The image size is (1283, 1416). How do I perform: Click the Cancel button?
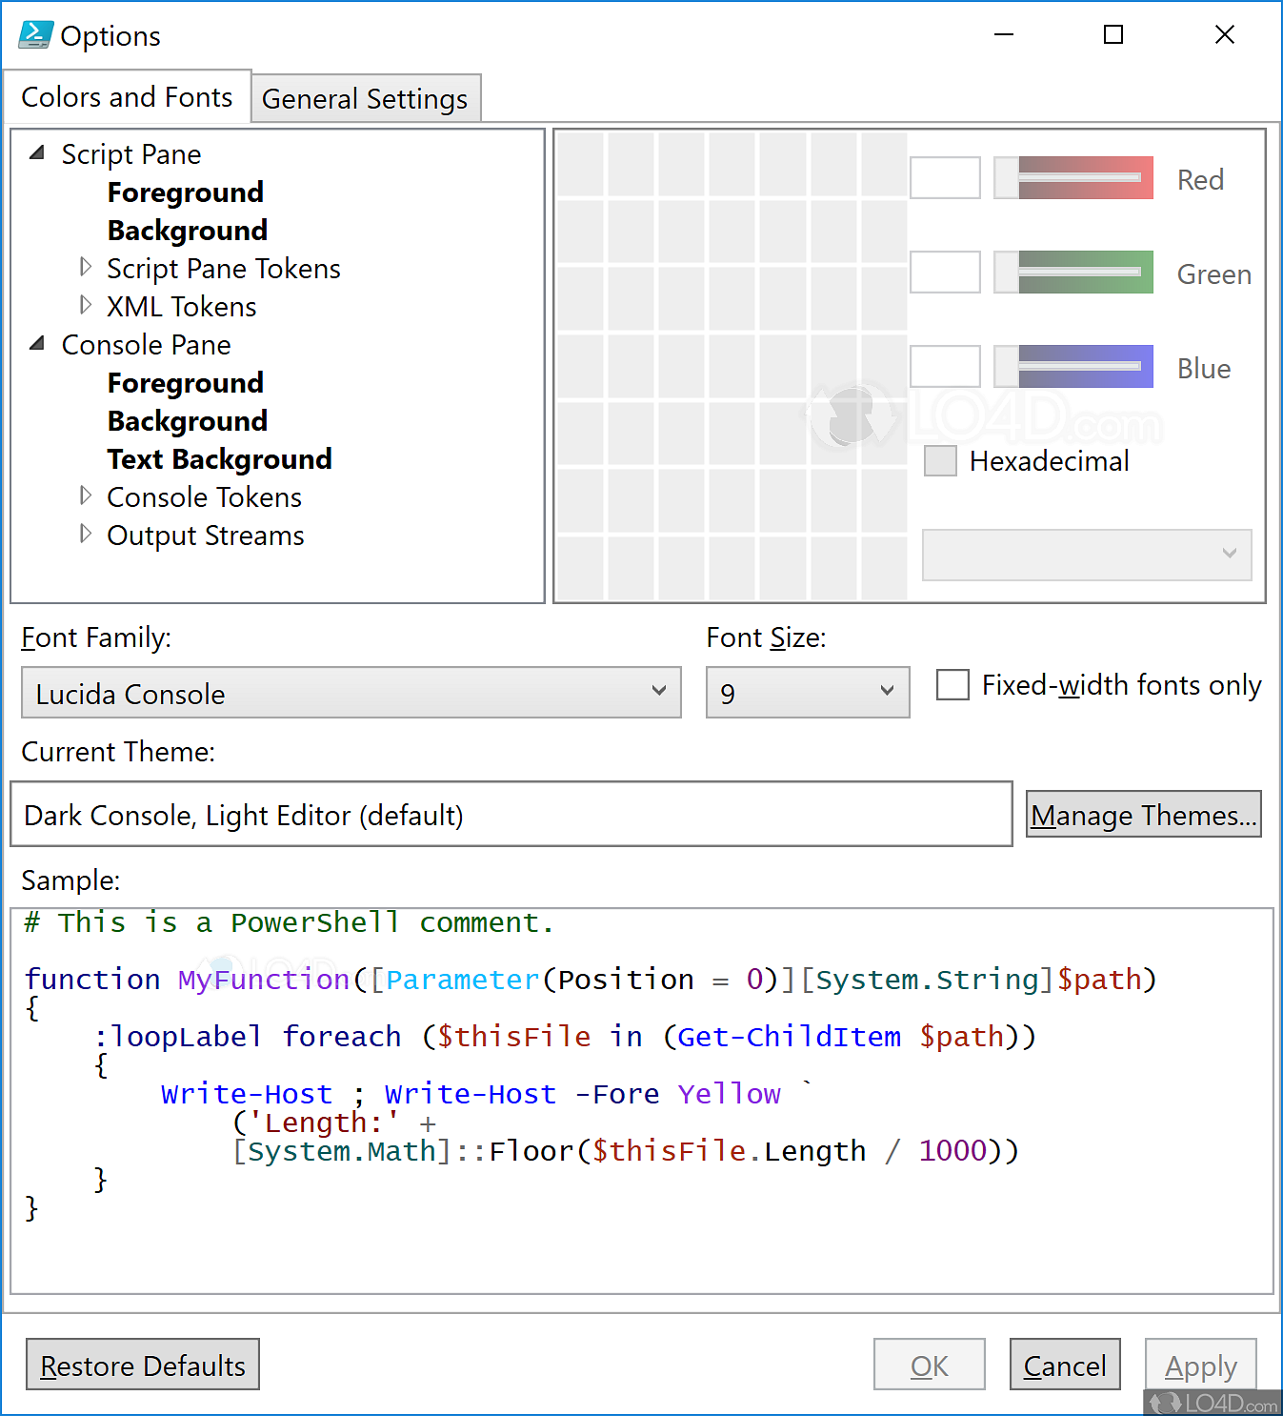pyautogui.click(x=1065, y=1365)
